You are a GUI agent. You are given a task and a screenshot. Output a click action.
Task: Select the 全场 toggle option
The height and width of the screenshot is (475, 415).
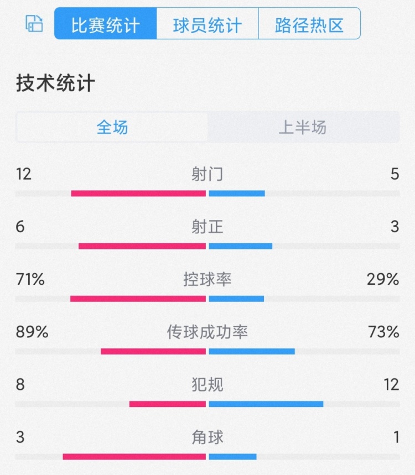pyautogui.click(x=112, y=128)
